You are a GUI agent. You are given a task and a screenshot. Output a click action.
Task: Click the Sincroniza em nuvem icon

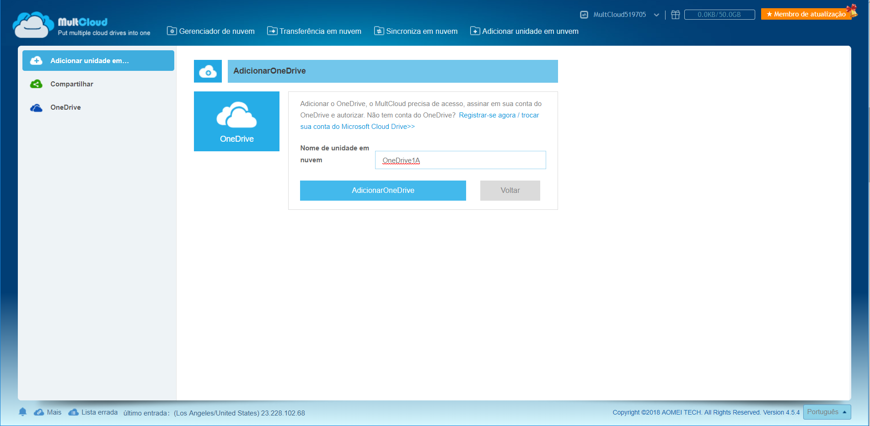(x=379, y=31)
